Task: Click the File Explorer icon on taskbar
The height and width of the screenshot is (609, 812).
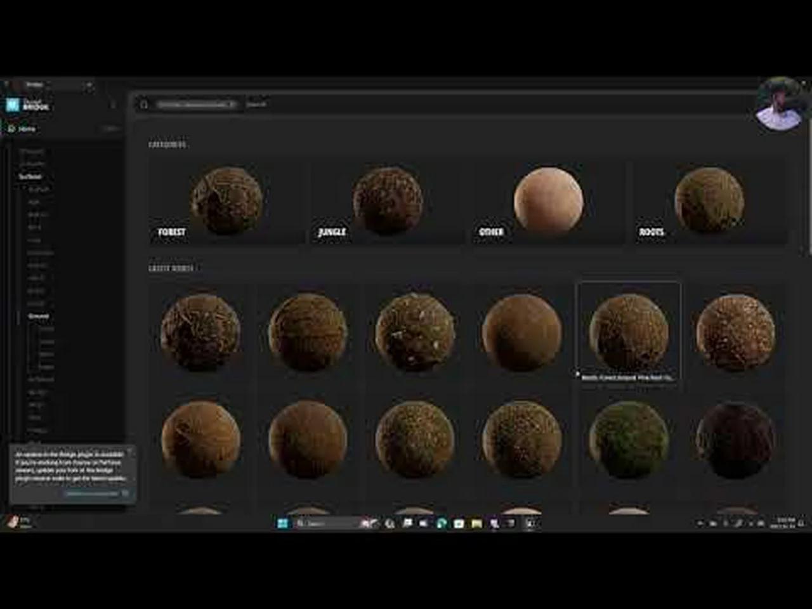Action: pyautogui.click(x=475, y=523)
